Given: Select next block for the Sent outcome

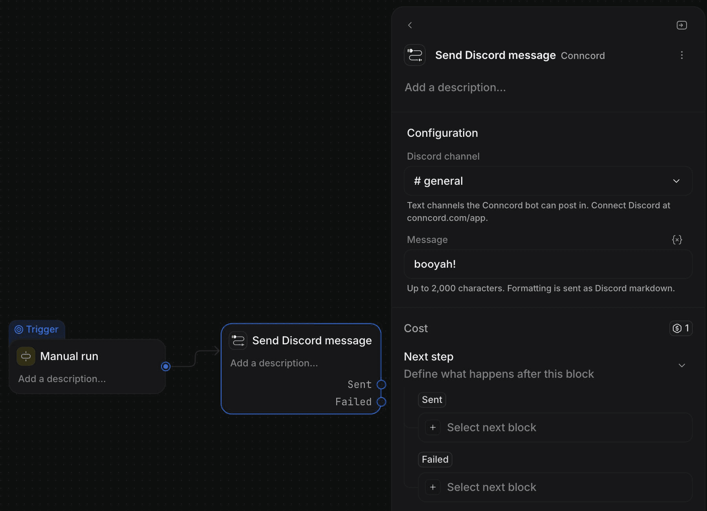Looking at the screenshot, I should coord(555,428).
